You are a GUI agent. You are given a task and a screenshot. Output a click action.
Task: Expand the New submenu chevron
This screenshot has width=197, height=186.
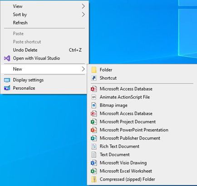pos(83,69)
